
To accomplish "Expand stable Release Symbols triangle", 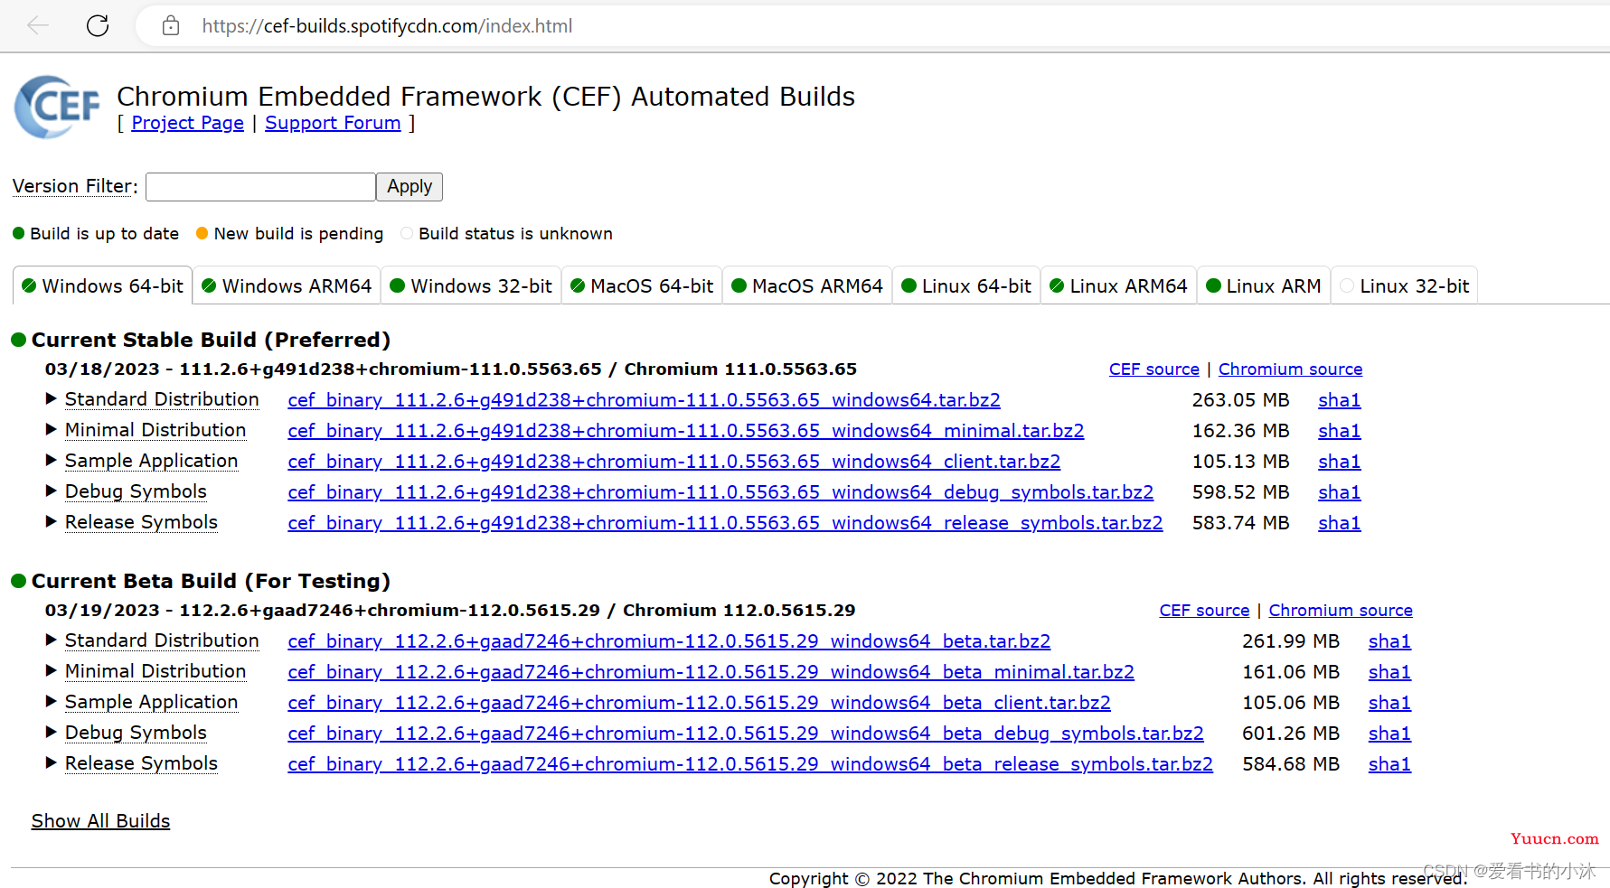I will pyautogui.click(x=52, y=521).
